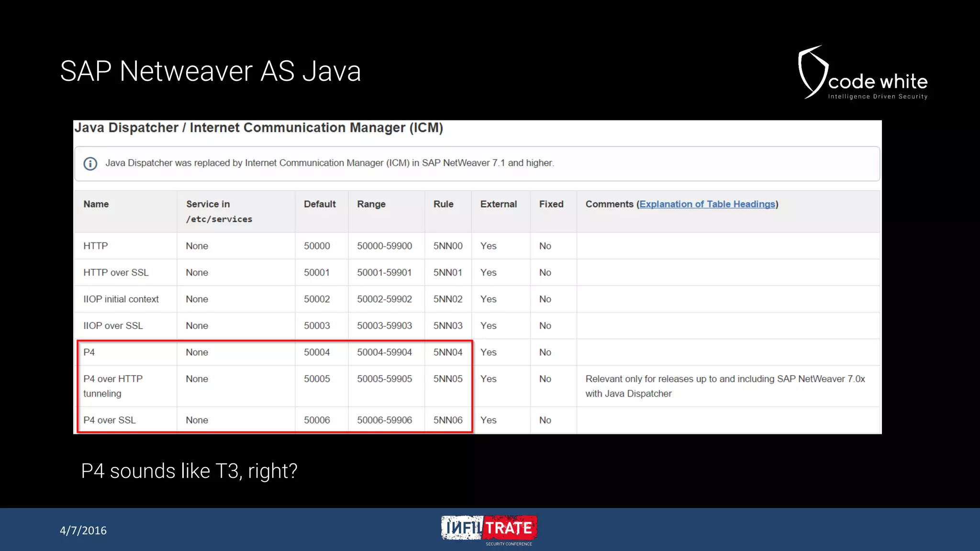Click the Rule column header
980x551 pixels.
[x=443, y=204]
